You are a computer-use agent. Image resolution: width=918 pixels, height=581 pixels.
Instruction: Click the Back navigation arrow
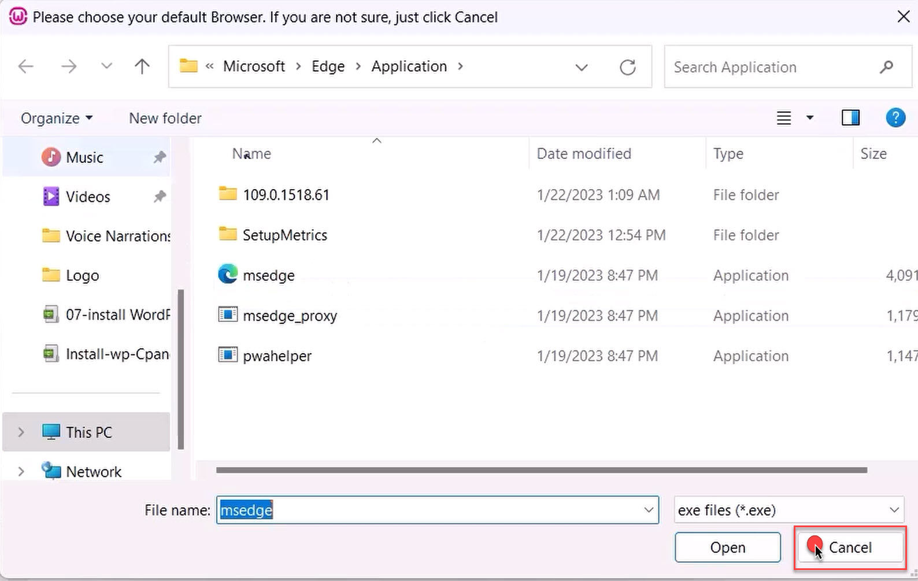tap(26, 66)
